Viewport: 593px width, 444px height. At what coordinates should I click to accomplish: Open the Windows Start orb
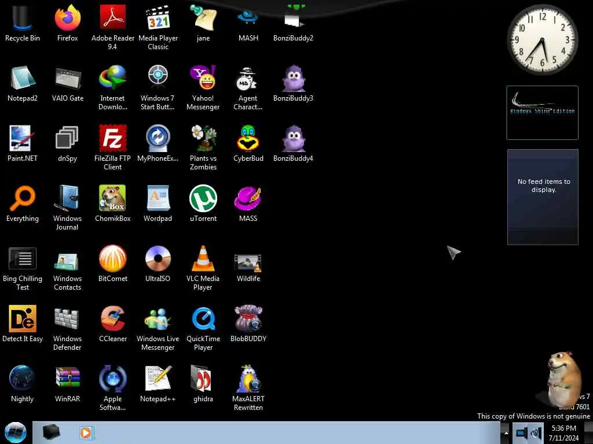coord(15,432)
